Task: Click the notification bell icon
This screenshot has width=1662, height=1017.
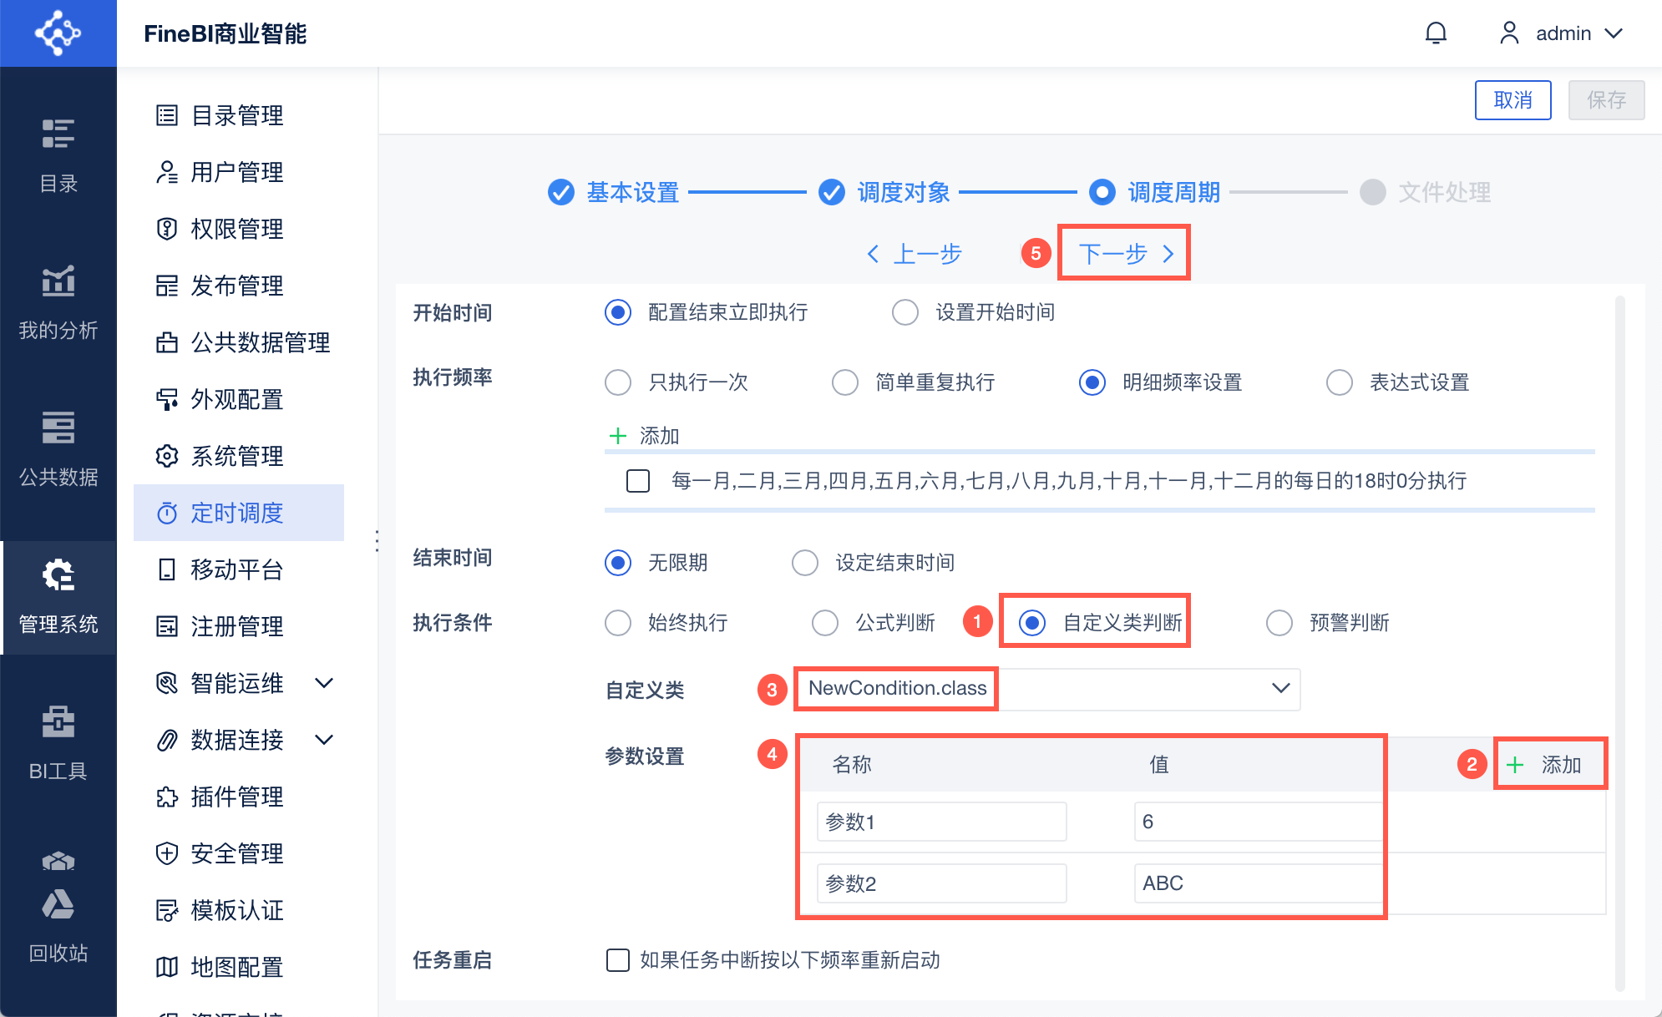Action: tap(1436, 33)
